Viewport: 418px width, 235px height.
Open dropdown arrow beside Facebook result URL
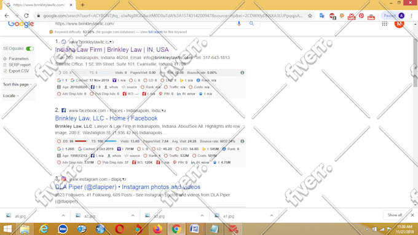tap(163, 111)
